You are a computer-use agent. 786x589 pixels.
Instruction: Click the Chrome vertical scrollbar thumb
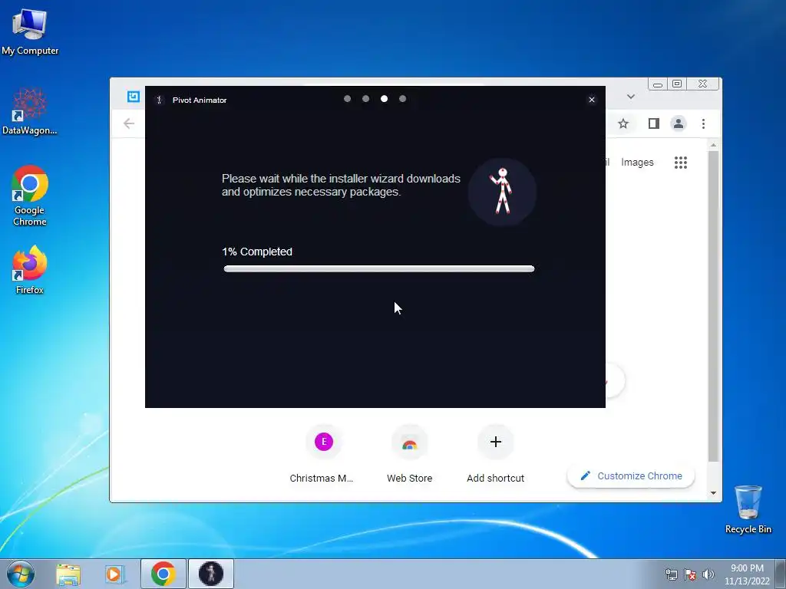click(713, 306)
